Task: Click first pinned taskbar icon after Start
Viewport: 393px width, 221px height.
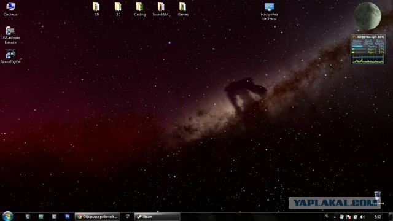Action: tap(28, 217)
